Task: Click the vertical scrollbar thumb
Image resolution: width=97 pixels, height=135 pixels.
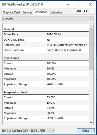Action: [91, 49]
